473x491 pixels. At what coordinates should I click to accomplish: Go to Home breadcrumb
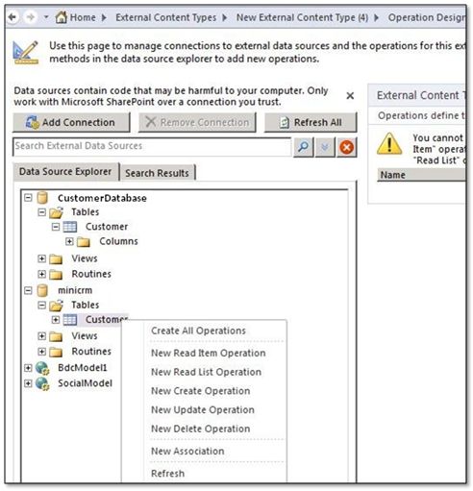[83, 17]
